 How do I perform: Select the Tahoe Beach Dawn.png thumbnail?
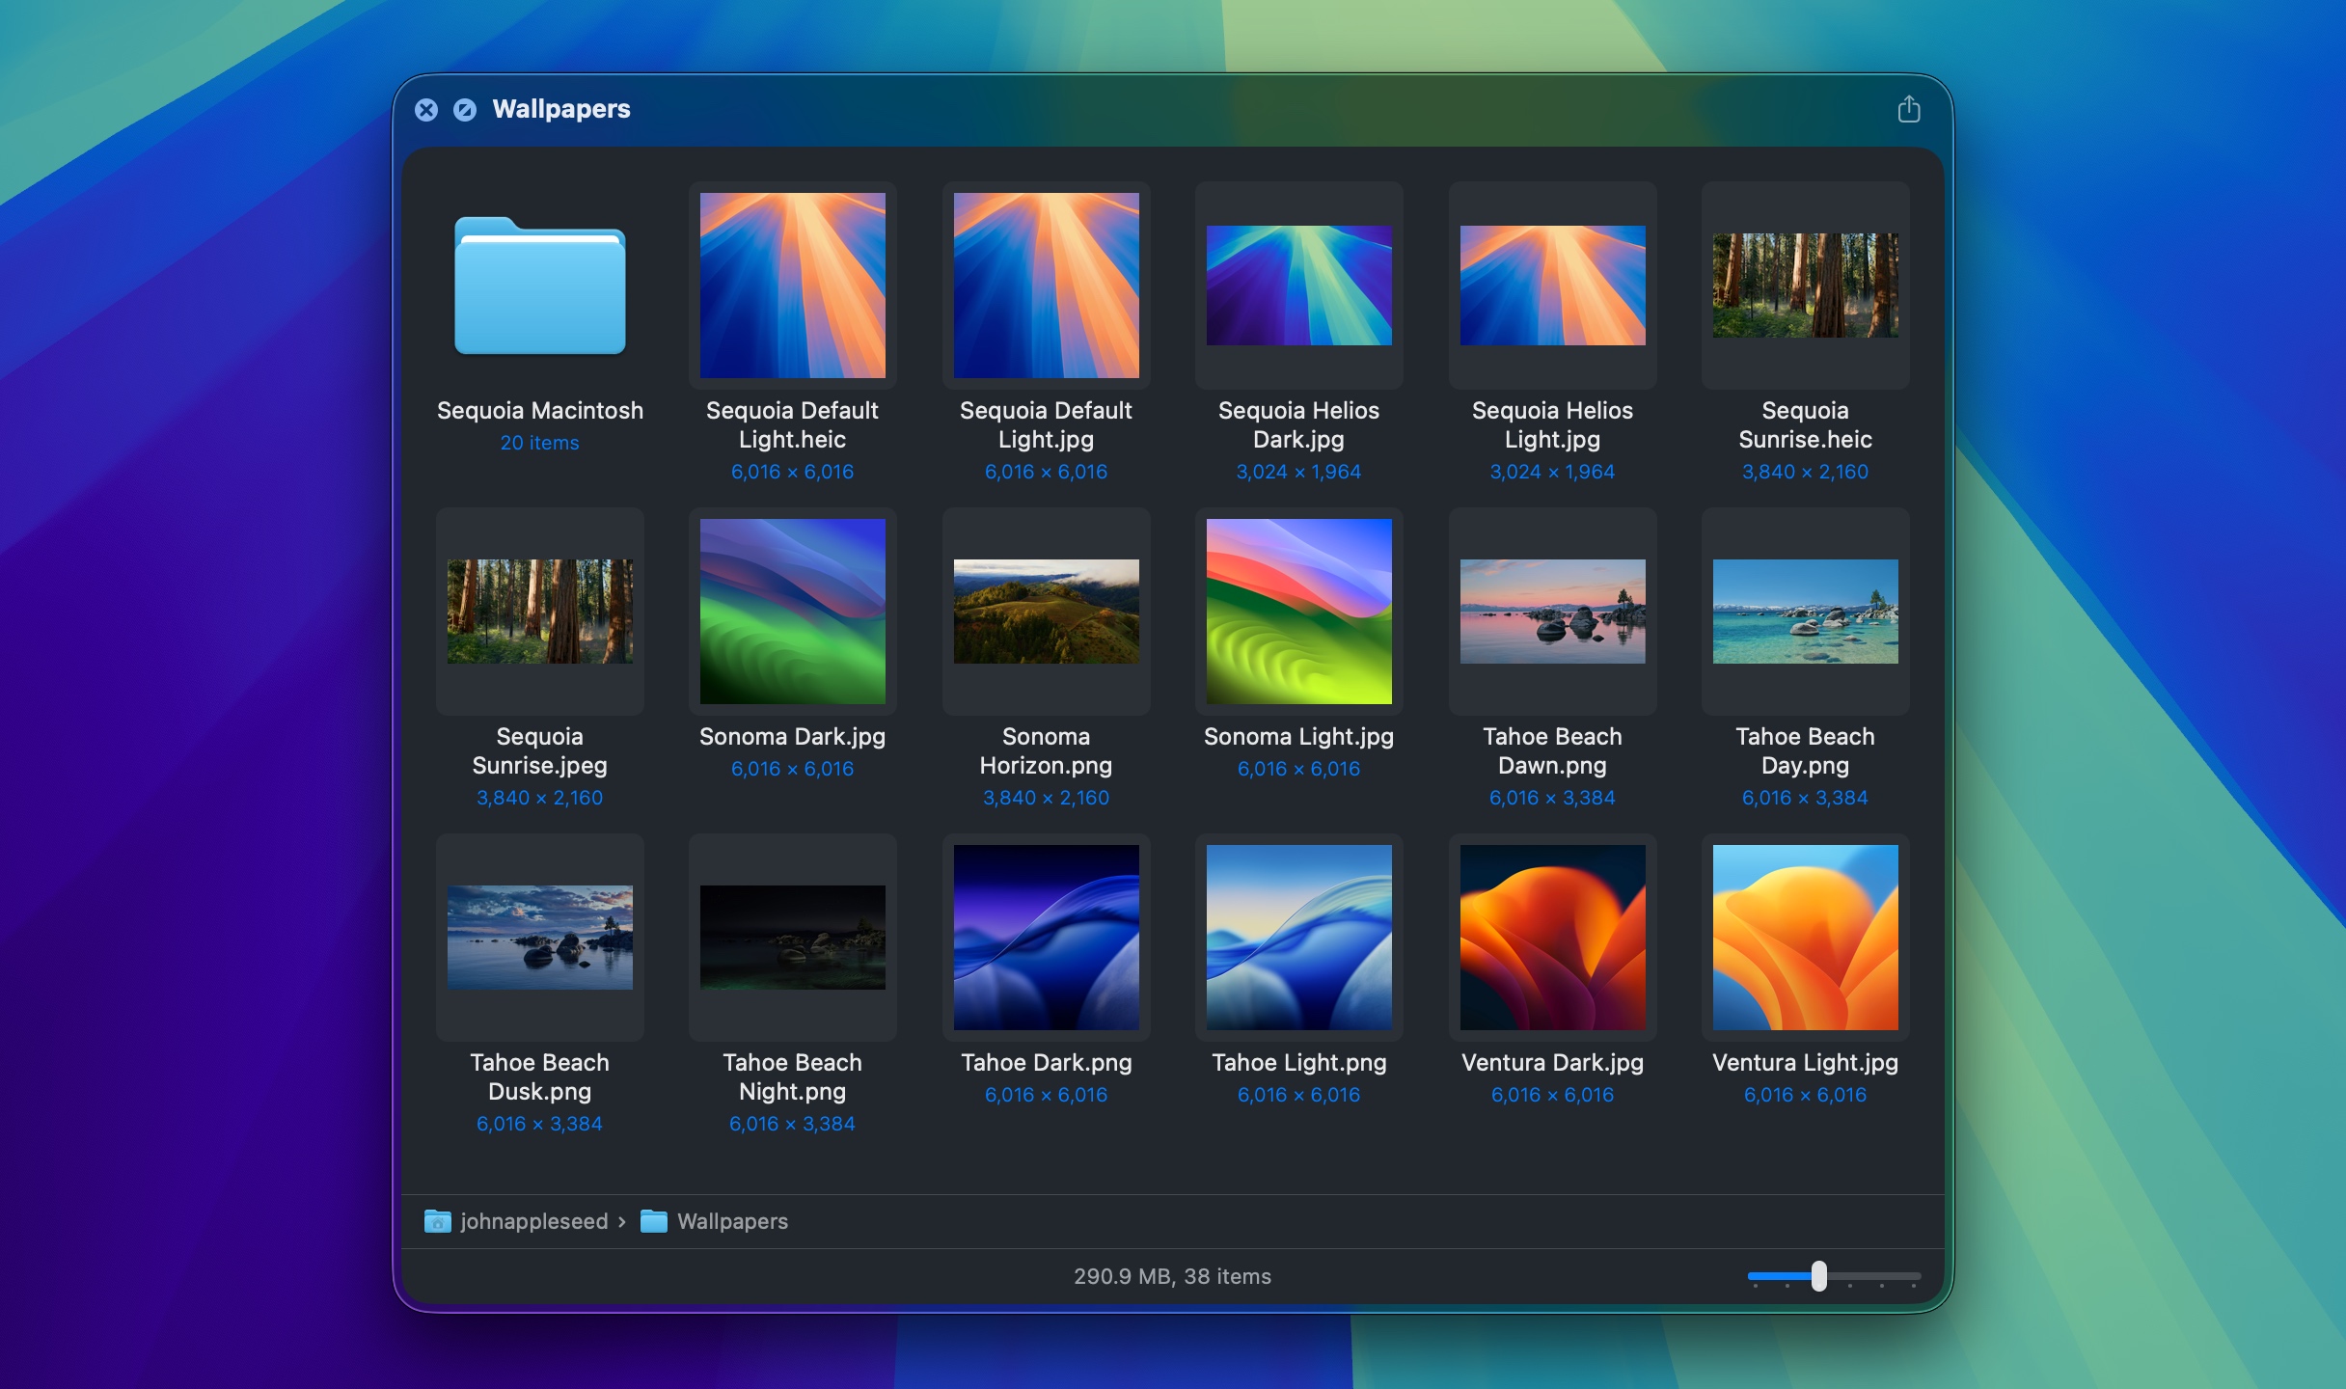pyautogui.click(x=1552, y=612)
